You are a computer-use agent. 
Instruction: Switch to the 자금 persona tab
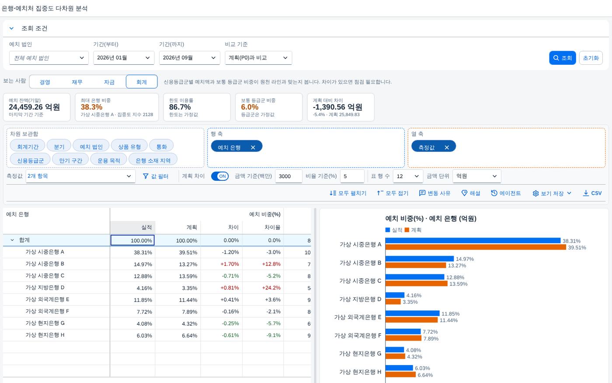pyautogui.click(x=109, y=82)
